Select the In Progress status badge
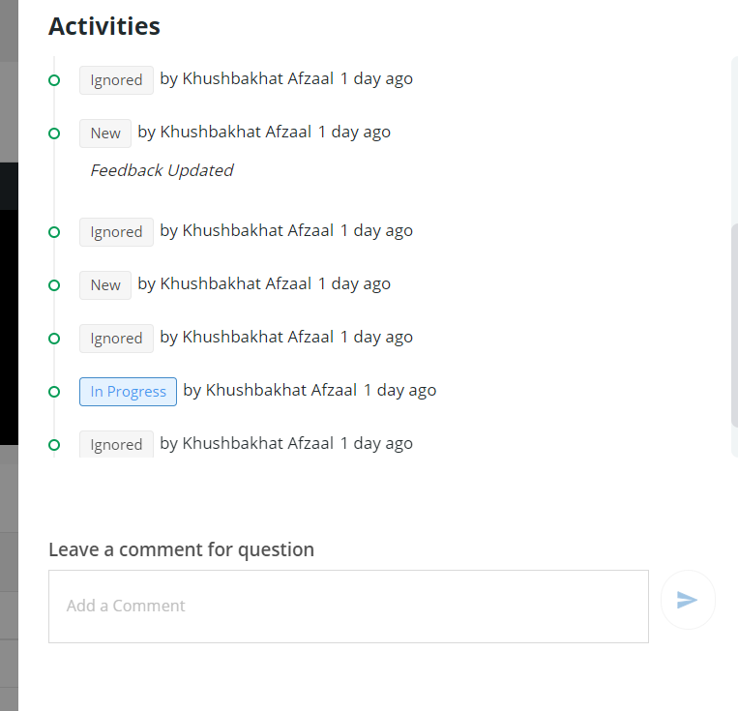738x711 pixels. click(128, 391)
